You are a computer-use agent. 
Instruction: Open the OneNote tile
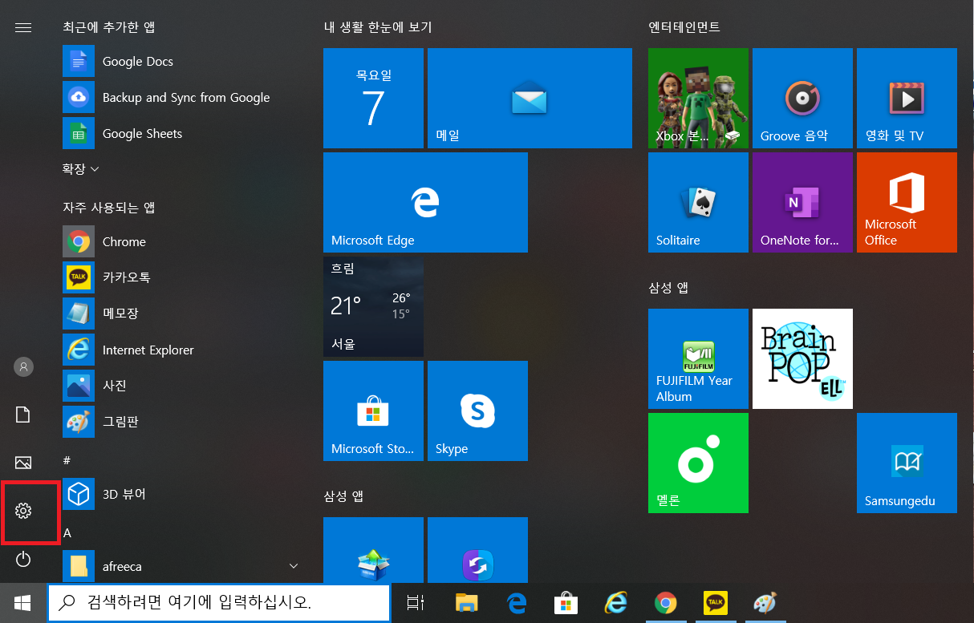coord(802,202)
